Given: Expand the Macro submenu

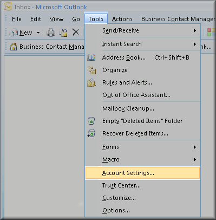Looking at the screenshot, I should pos(142,159).
